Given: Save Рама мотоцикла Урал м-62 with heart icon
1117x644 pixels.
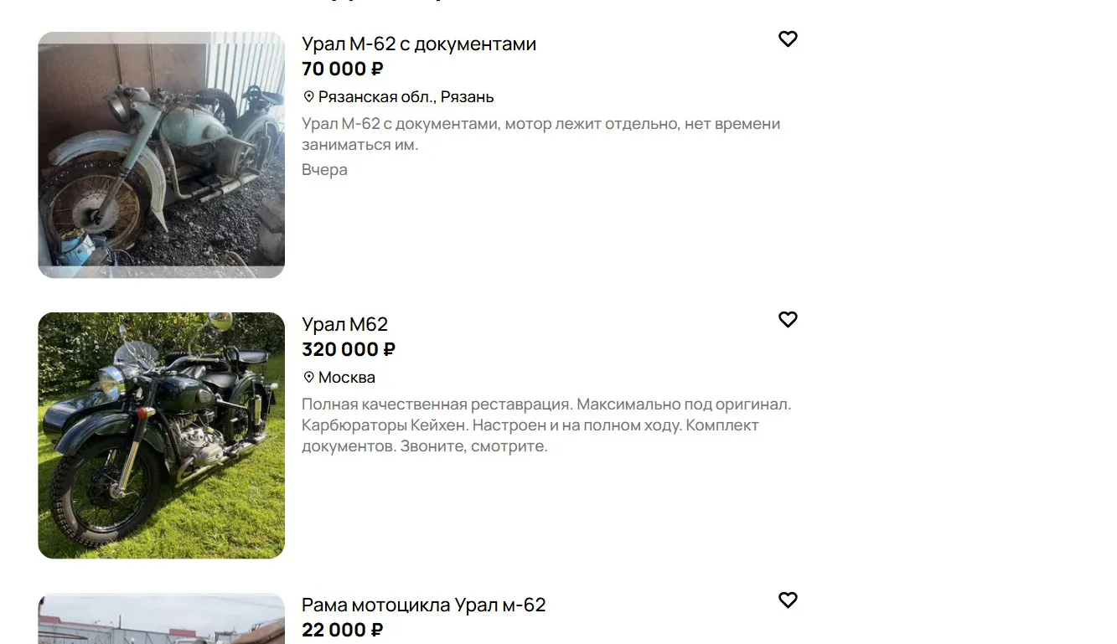Looking at the screenshot, I should point(788,600).
